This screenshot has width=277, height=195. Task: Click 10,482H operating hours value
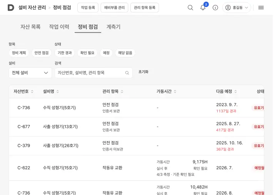click(199, 187)
